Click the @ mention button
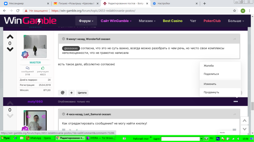 [62, 93]
